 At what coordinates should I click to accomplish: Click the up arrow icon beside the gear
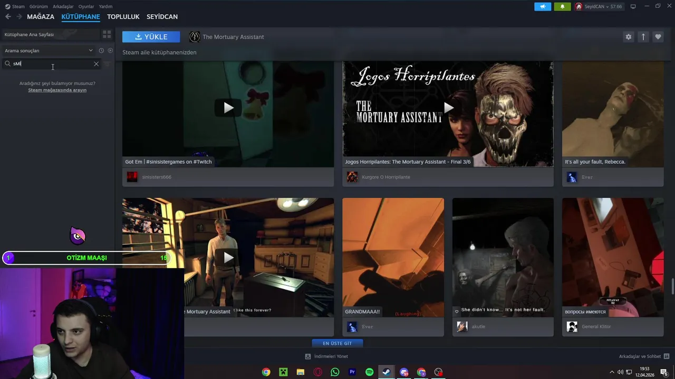tap(643, 37)
